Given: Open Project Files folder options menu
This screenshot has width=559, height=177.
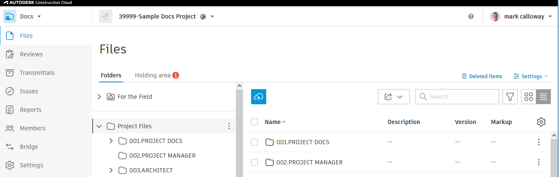Looking at the screenshot, I should coord(229,126).
